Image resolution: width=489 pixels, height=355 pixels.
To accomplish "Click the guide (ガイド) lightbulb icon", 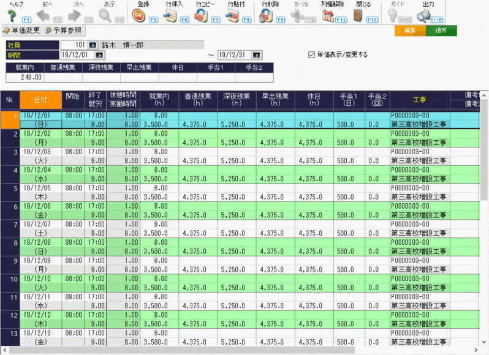I will pos(392,16).
